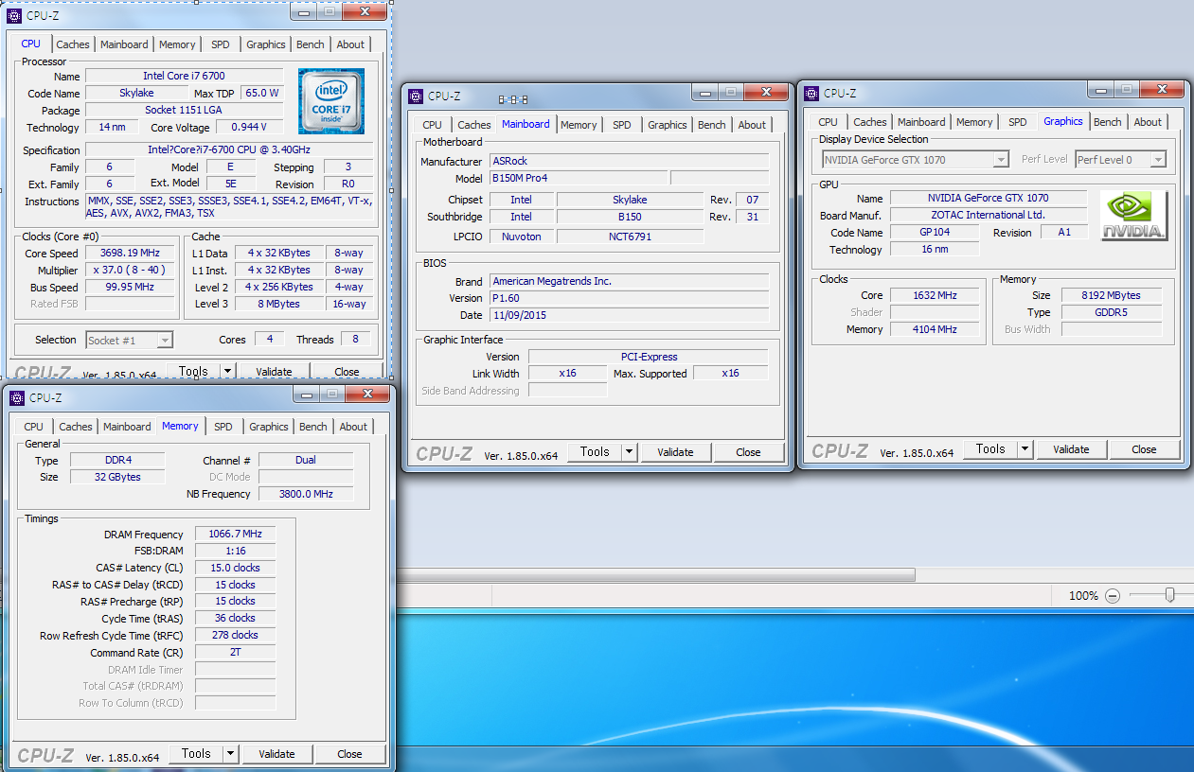Click the CPU-Z title icon of the processor window
1194x772 pixels.
pyautogui.click(x=14, y=15)
